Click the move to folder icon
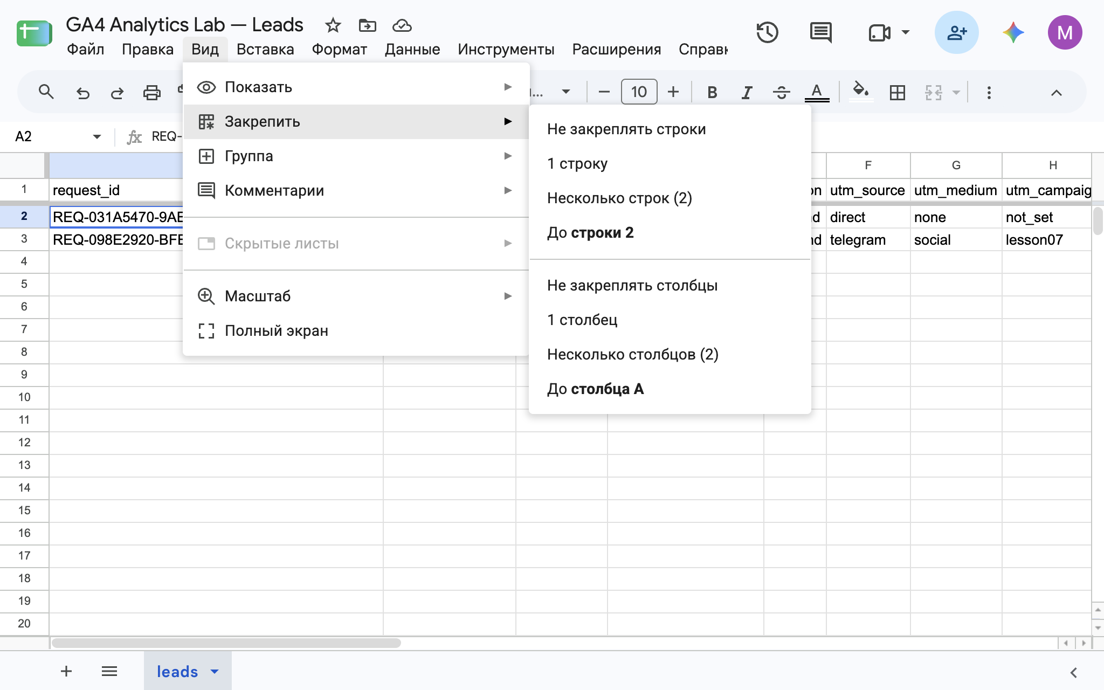Screen dimensions: 1104x690 367,25
